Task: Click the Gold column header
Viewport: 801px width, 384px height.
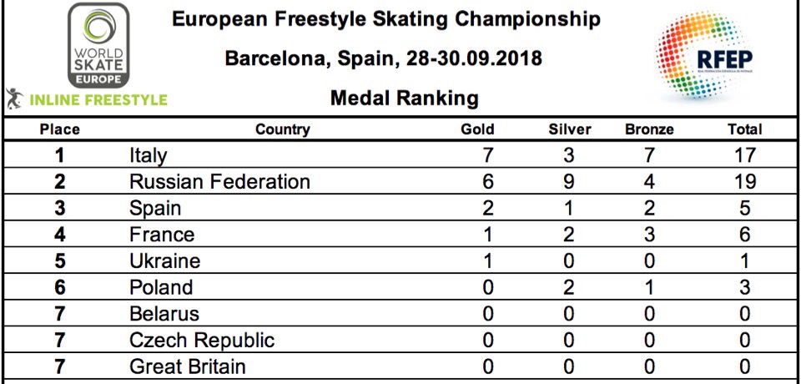Action: pyautogui.click(x=477, y=129)
